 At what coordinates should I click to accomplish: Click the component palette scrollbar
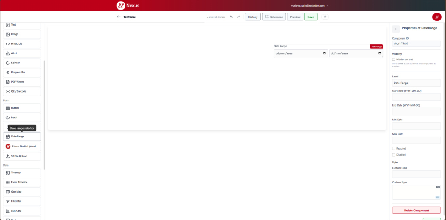(x=44, y=115)
